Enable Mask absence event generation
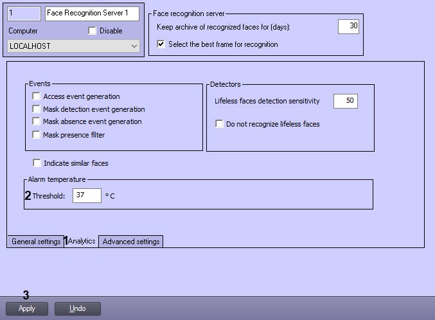Viewport: 435px width, 320px height. click(37, 121)
